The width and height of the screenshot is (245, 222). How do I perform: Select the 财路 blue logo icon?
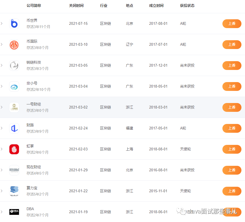tap(14, 128)
